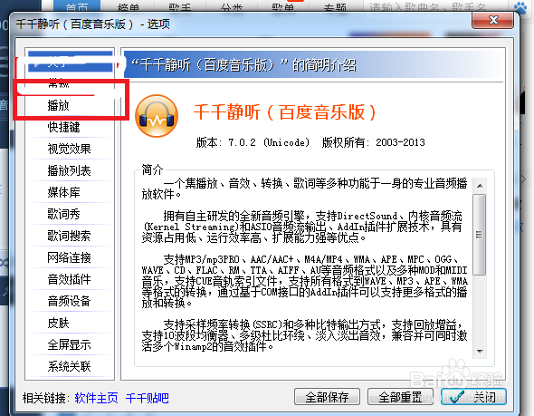Select 全屏显示 in the options list

coord(69,345)
